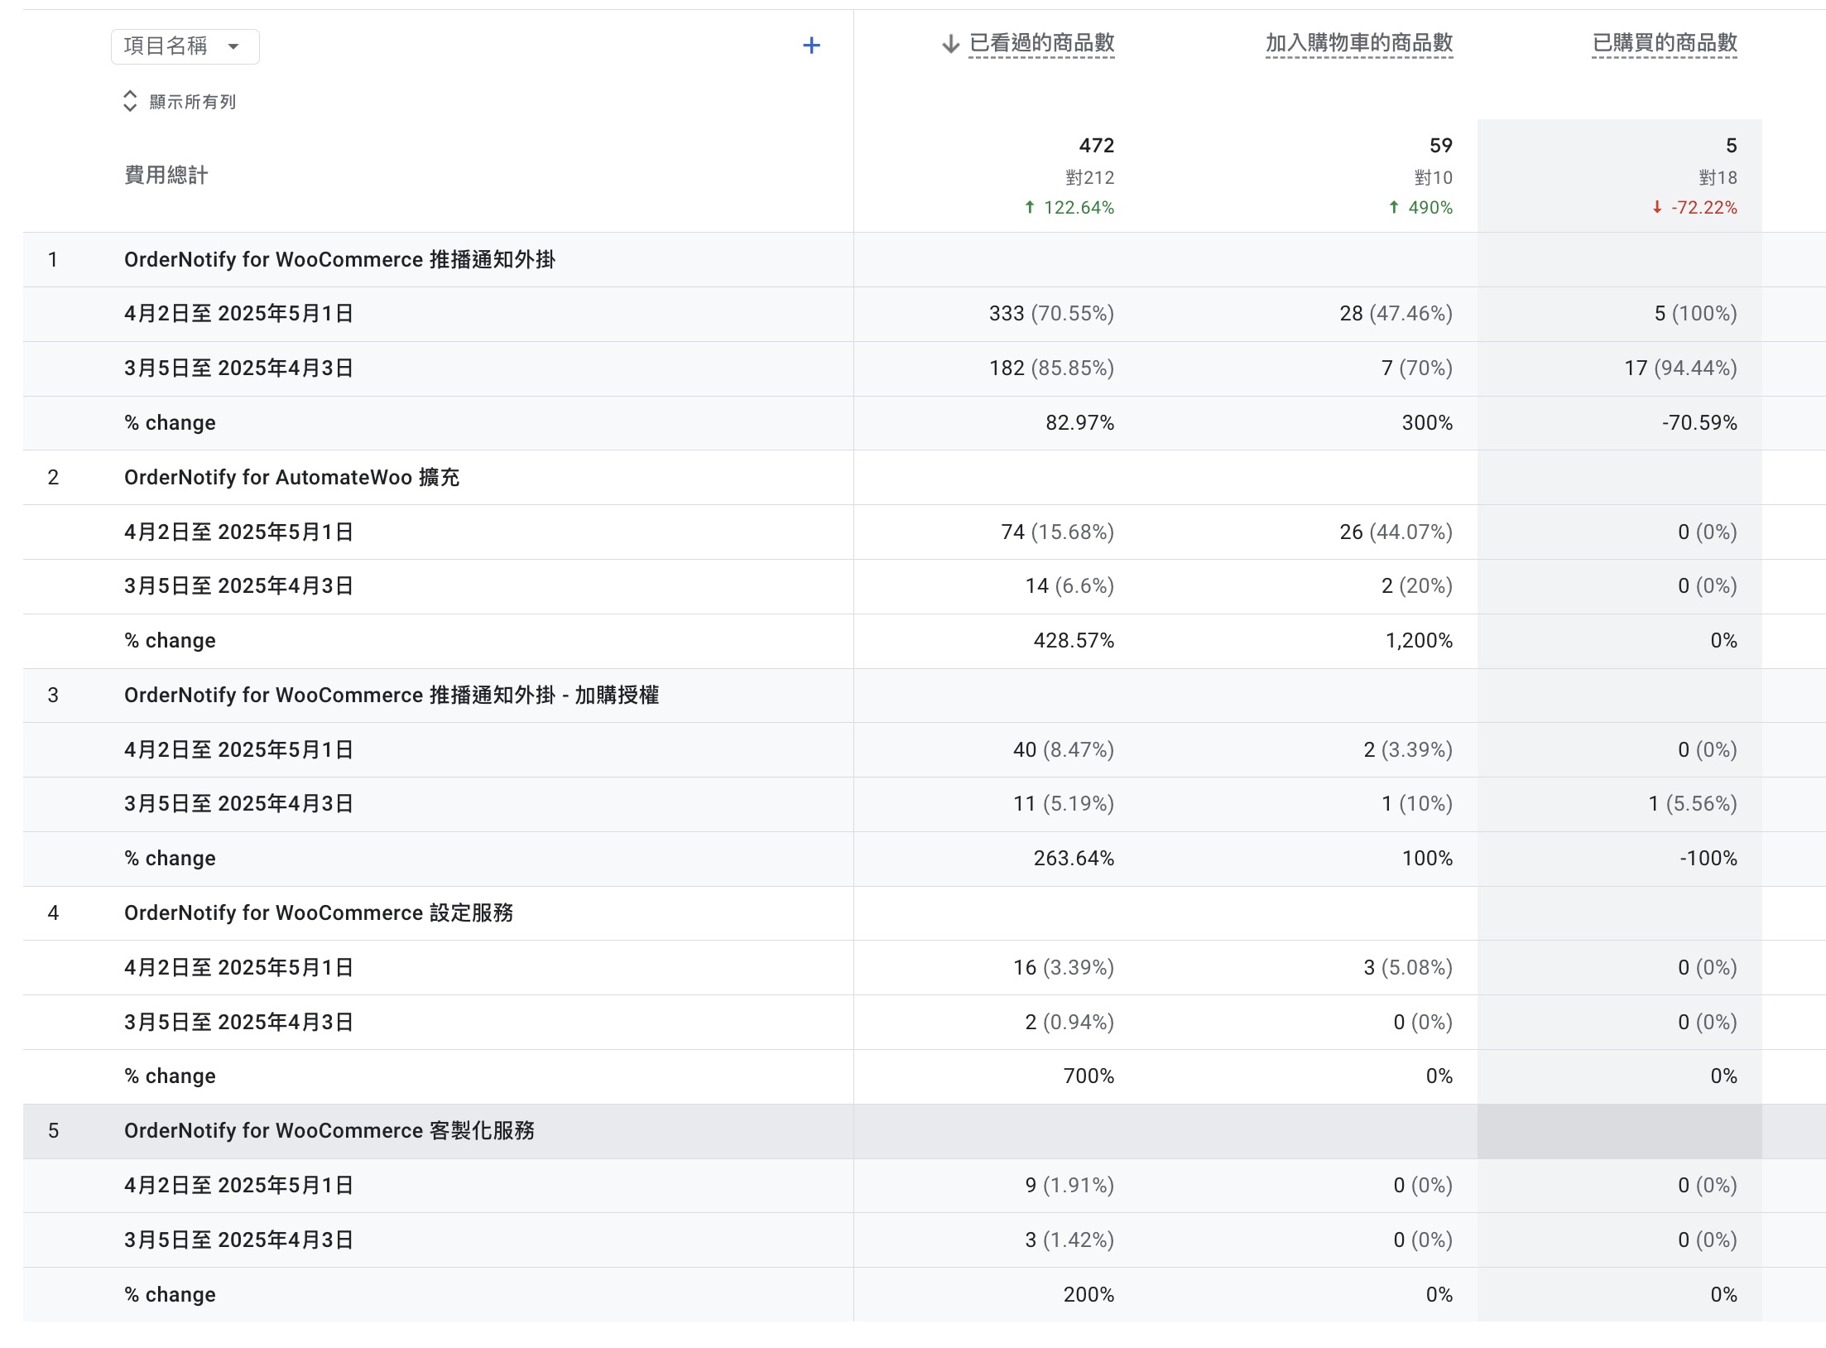Click the cell 2 (0.94%)
The height and width of the screenshot is (1348, 1826).
pos(1069,1023)
